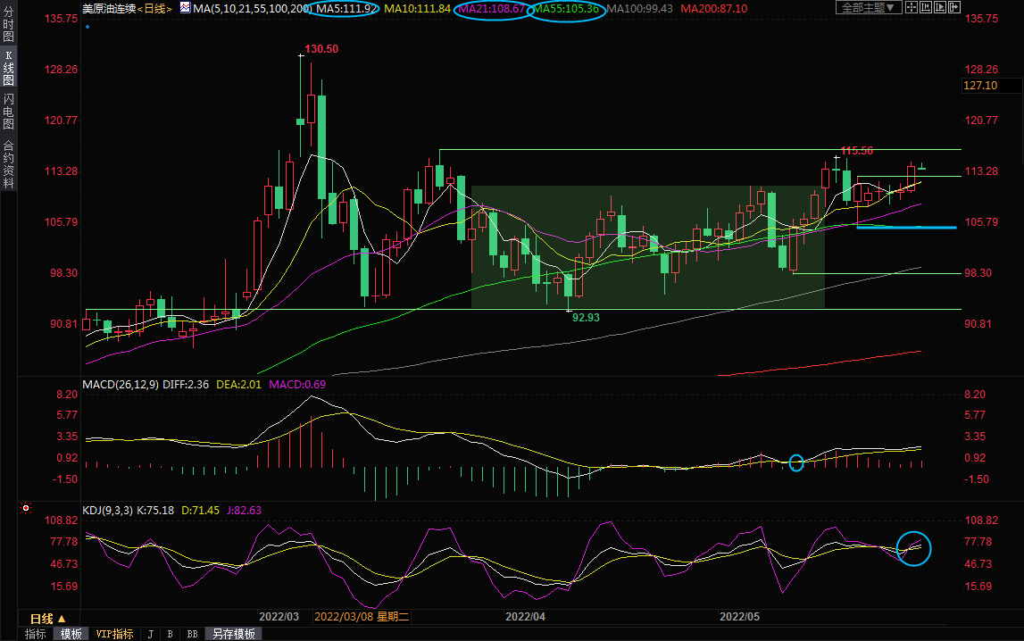Click the 另存模板 button

(233, 634)
